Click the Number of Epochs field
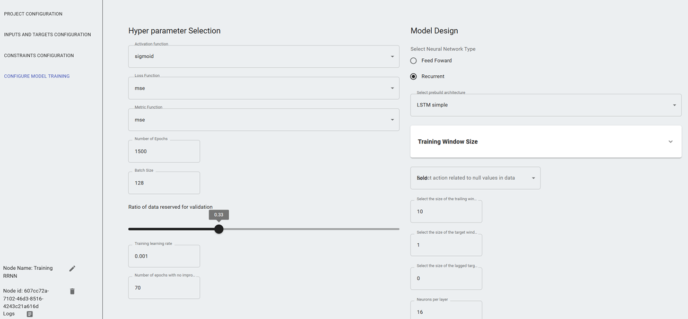Screen dimensions: 688x319 [164, 152]
